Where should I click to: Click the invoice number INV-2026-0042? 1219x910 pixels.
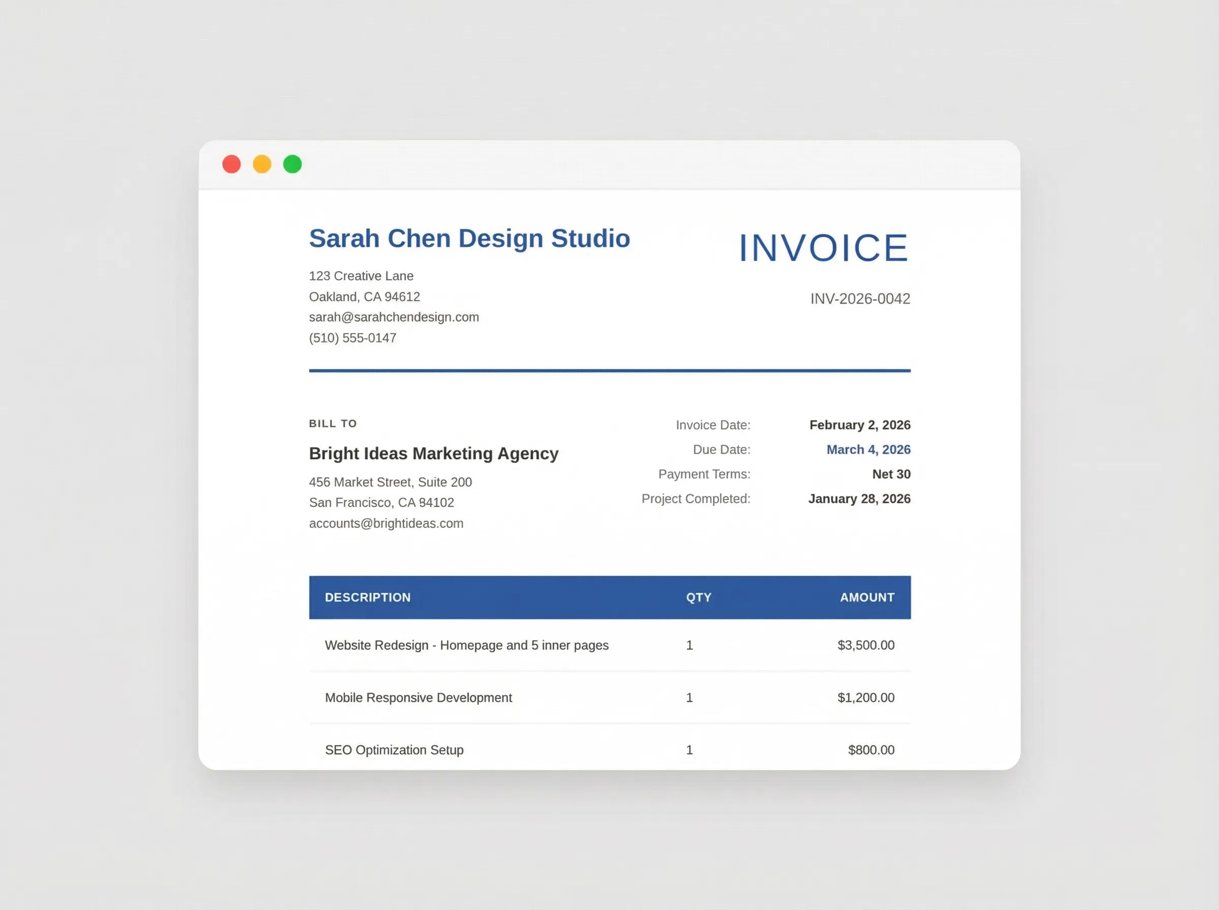tap(860, 299)
